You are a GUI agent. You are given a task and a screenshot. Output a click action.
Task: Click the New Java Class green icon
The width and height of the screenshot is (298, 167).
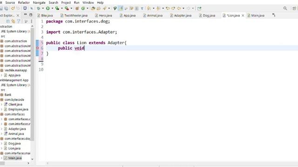[x=83, y=8]
